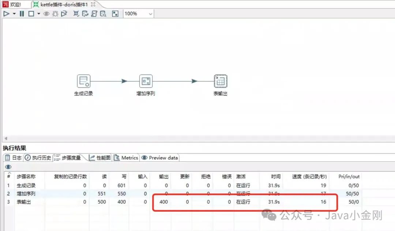Open the 日志 tab

14,158
